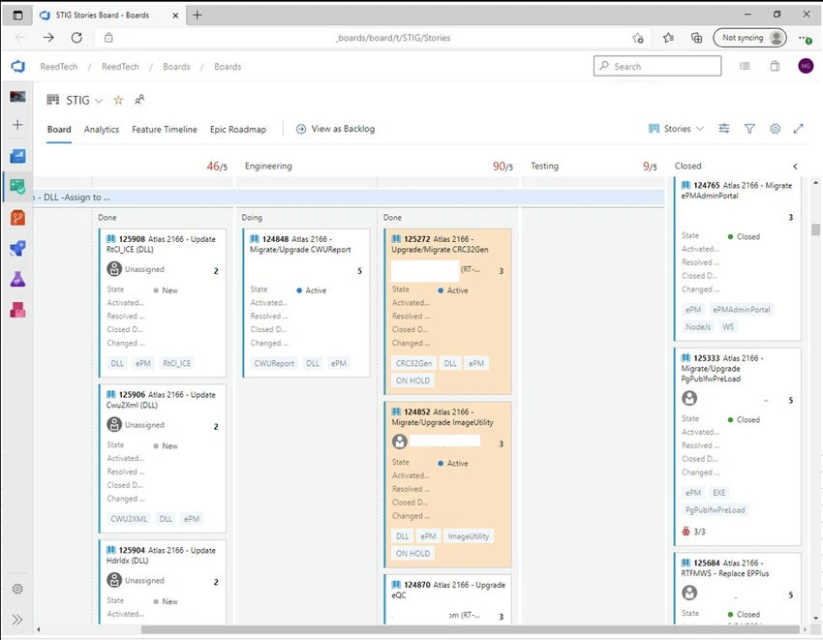
Task: Refresh the page in the browser
Action: click(76, 37)
